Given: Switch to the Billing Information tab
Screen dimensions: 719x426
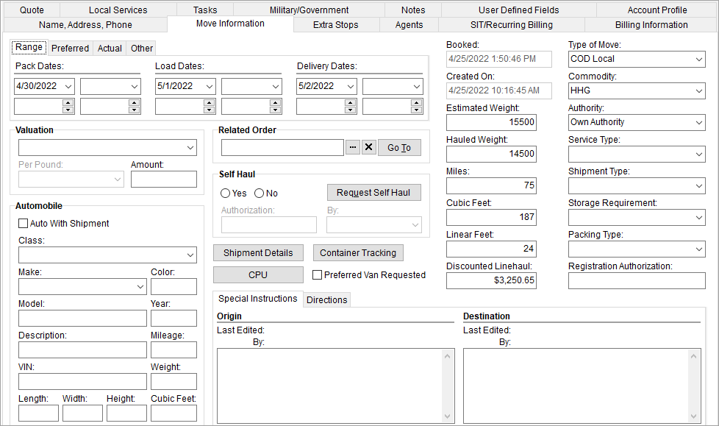Looking at the screenshot, I should (x=651, y=24).
